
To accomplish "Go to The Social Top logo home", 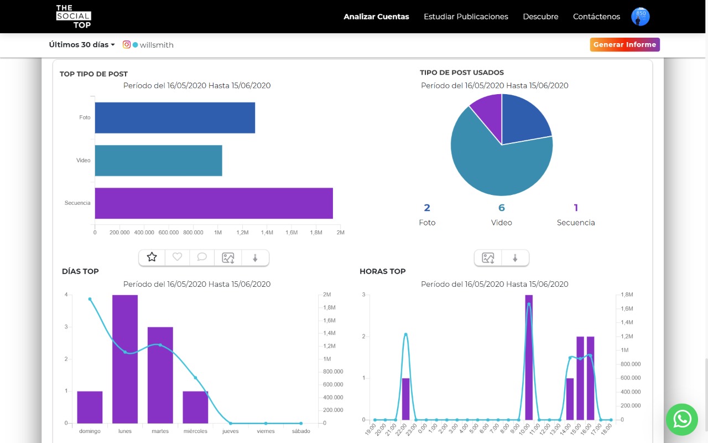I will [74, 17].
